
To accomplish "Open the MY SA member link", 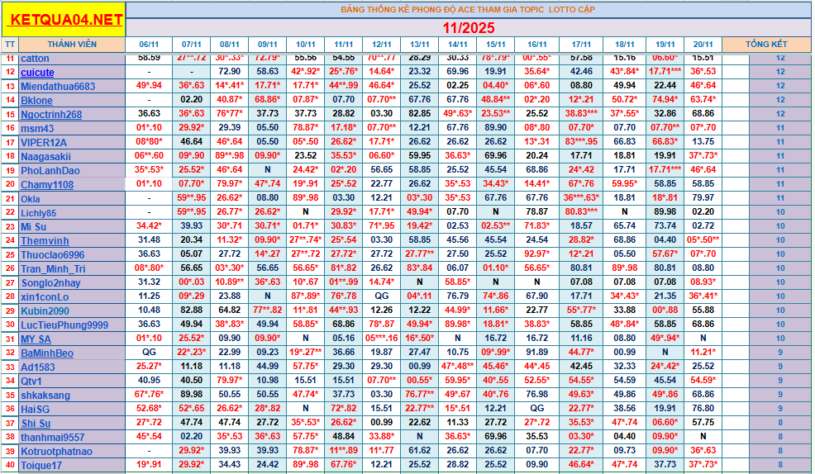I will [36, 339].
